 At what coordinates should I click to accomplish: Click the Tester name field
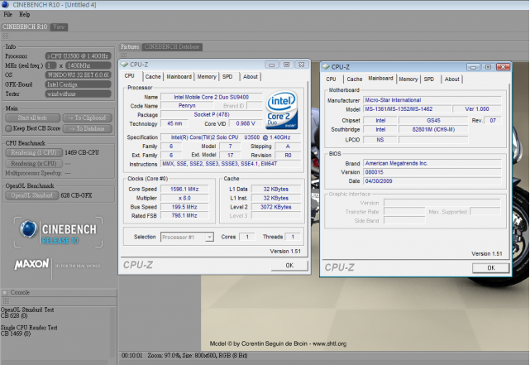click(78, 94)
